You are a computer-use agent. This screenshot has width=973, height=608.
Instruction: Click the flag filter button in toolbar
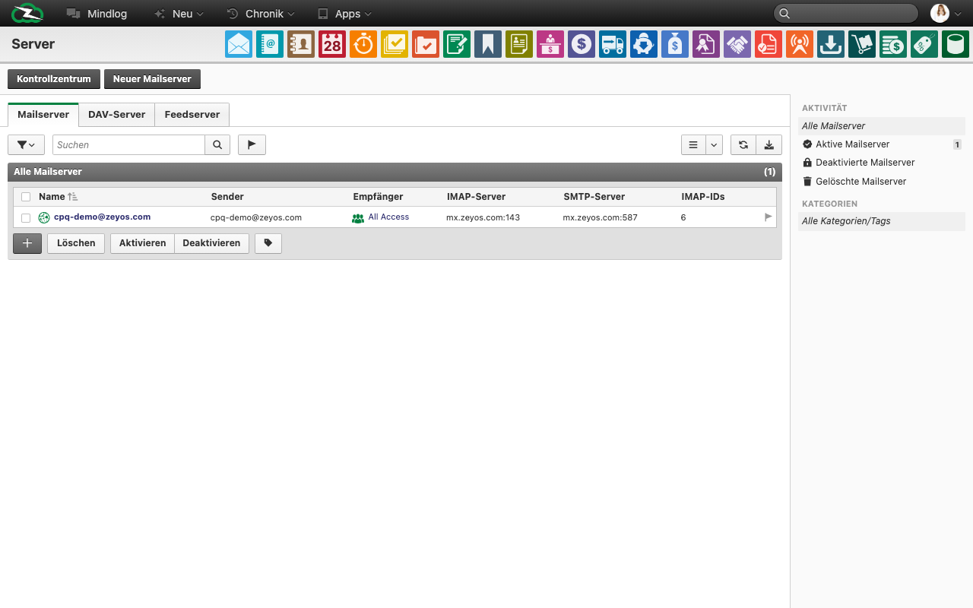252,144
